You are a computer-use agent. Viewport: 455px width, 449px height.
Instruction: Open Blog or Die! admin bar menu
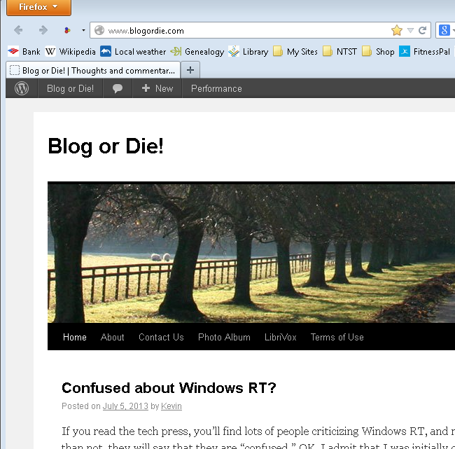point(70,88)
